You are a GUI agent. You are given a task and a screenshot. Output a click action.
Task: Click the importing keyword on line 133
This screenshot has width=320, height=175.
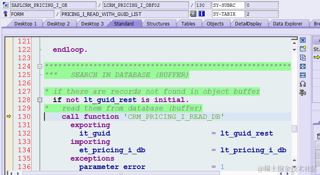coord(91,142)
